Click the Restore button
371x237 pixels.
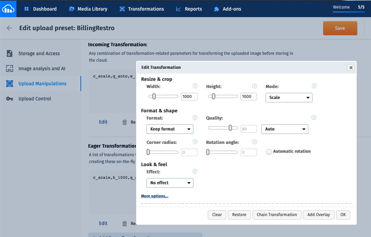(x=239, y=215)
